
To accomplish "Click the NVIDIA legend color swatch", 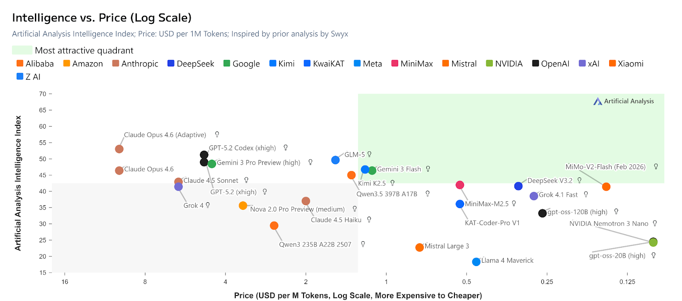I will (489, 63).
